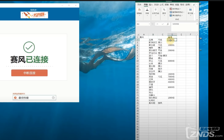Open Format as Table (套用表格格式) menu
This screenshot has width=224, height=140.
[177, 12]
